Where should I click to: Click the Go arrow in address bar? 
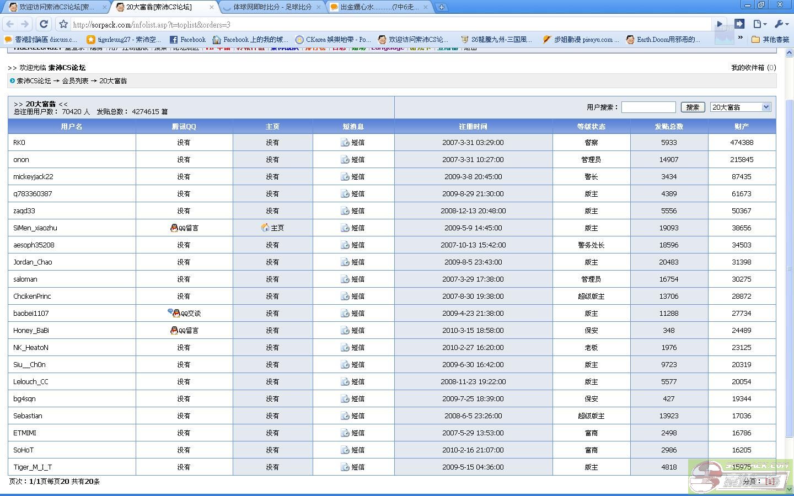(x=719, y=24)
